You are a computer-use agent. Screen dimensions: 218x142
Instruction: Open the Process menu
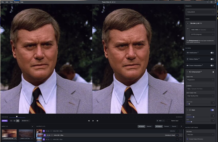[17, 2]
